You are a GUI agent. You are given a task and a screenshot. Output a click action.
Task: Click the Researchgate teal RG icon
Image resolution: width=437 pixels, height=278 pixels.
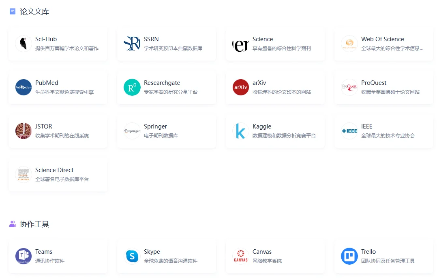[x=132, y=87]
